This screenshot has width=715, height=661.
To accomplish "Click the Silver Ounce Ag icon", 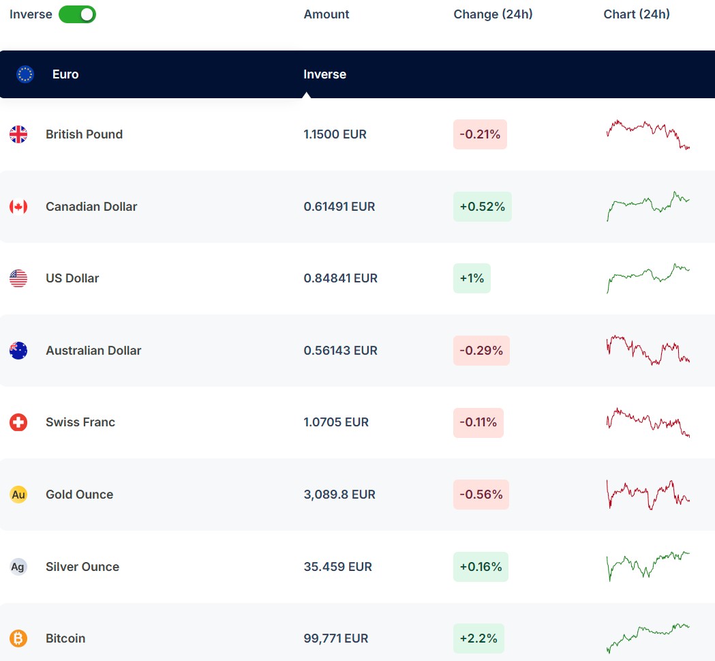I will (18, 567).
